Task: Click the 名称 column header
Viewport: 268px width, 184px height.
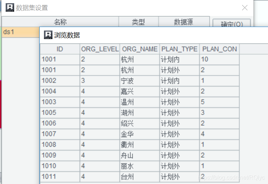Action: tap(60, 22)
